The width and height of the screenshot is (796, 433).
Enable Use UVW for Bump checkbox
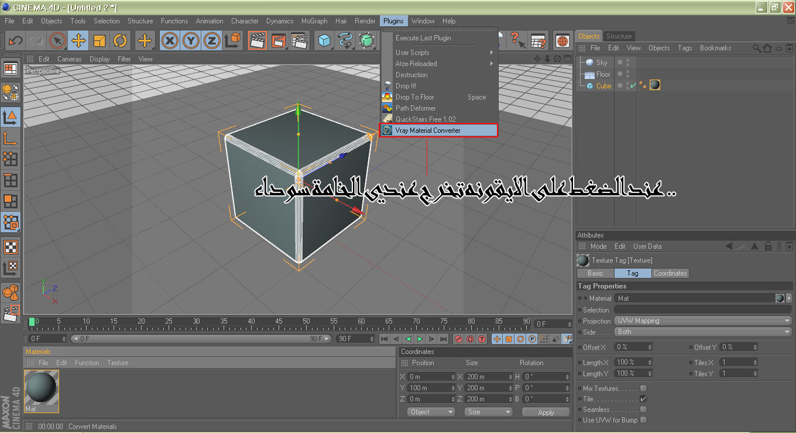pos(644,420)
